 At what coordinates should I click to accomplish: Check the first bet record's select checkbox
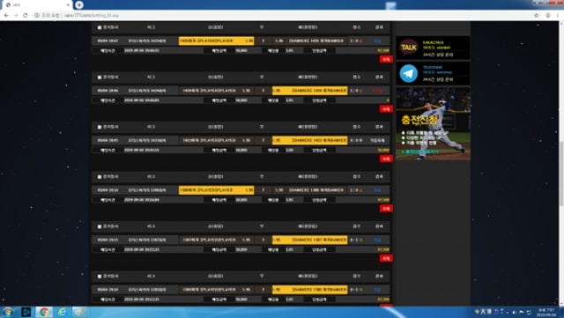100,27
